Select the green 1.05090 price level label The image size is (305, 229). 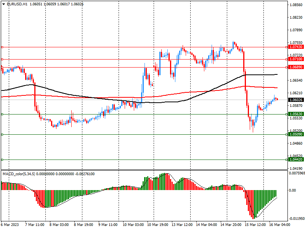click(x=296, y=134)
